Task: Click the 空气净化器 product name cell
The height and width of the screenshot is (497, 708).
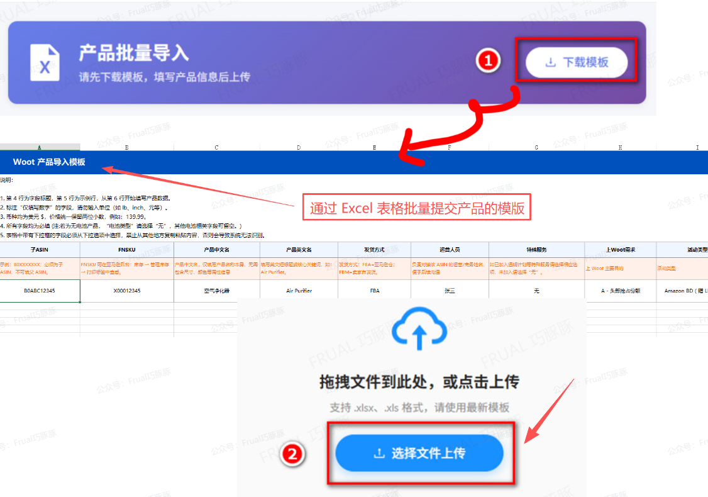Action: click(x=215, y=291)
